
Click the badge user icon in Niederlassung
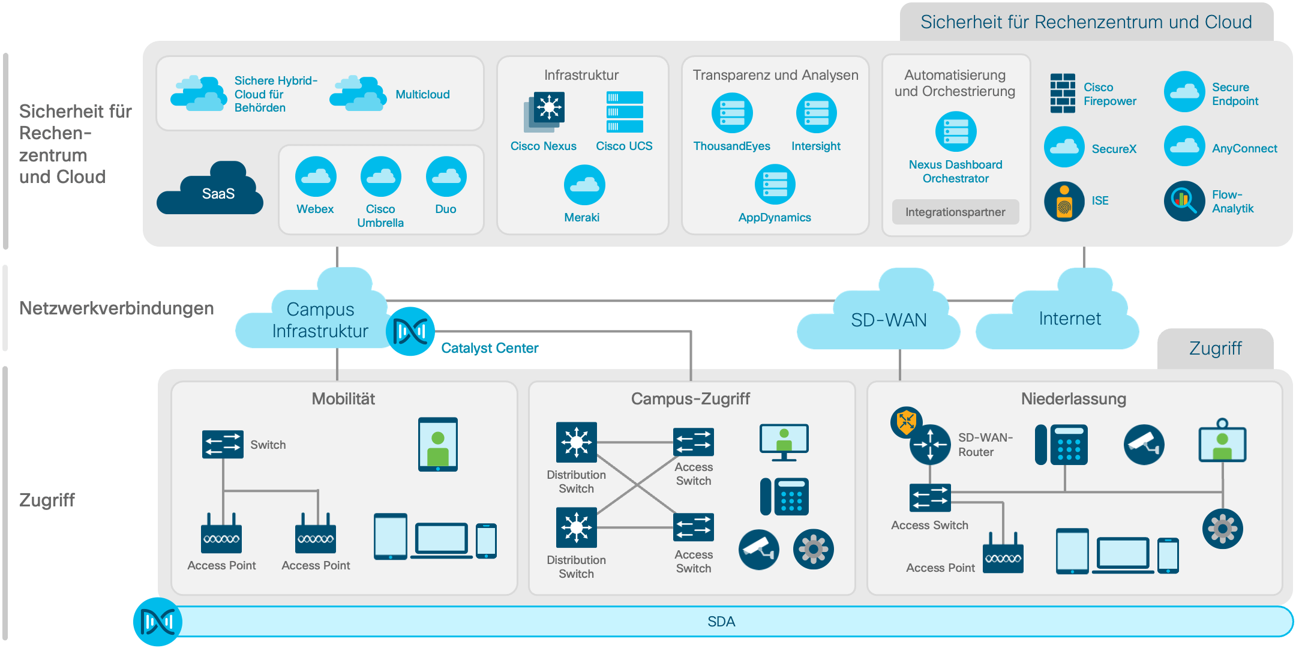tap(1223, 440)
